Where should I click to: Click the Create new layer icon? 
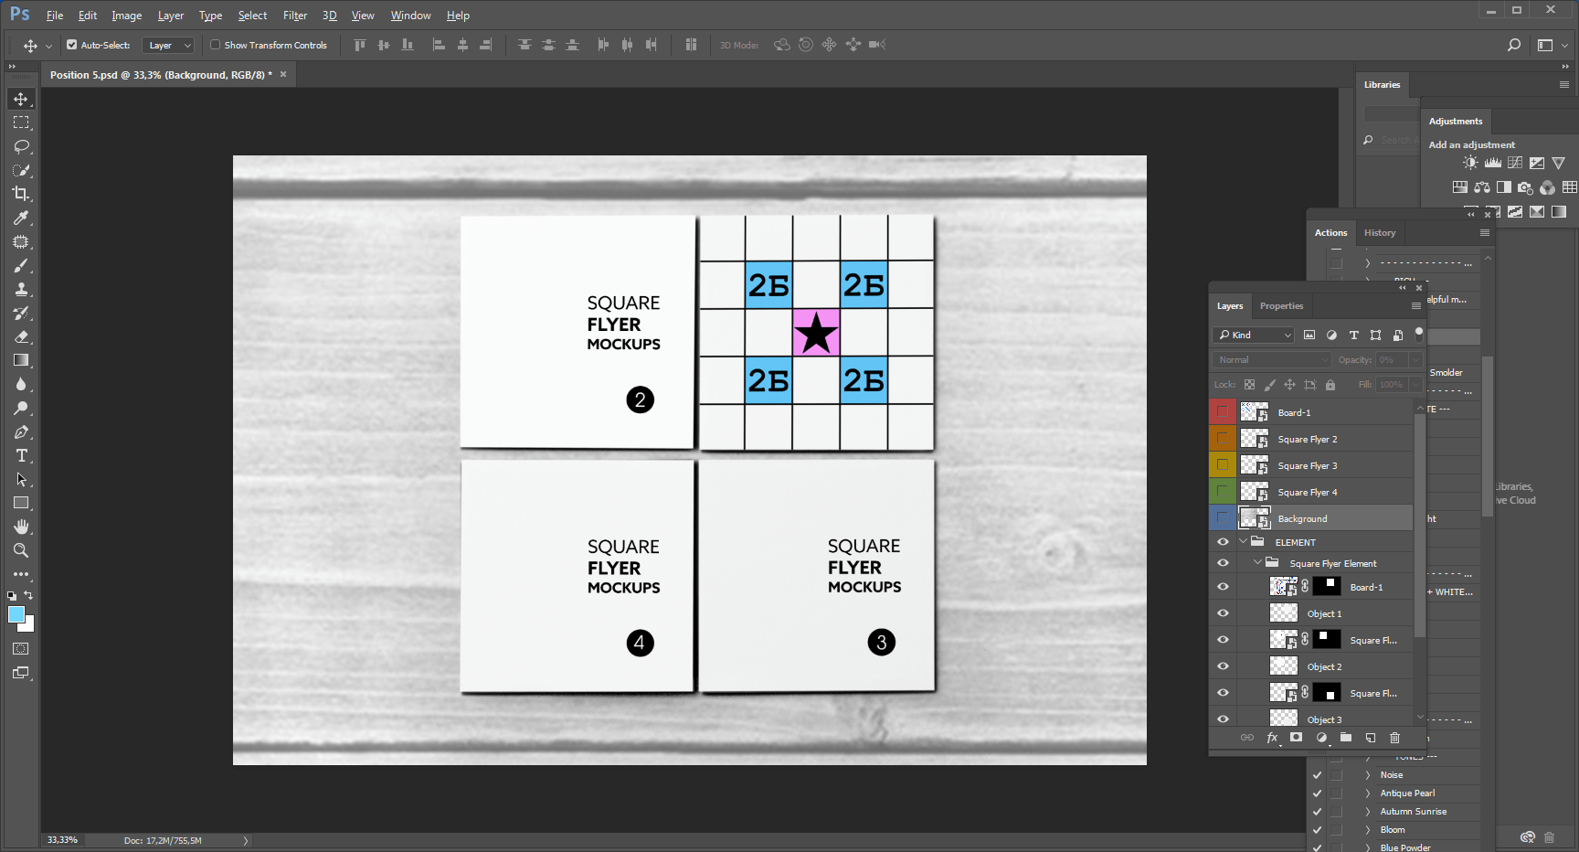point(1370,738)
